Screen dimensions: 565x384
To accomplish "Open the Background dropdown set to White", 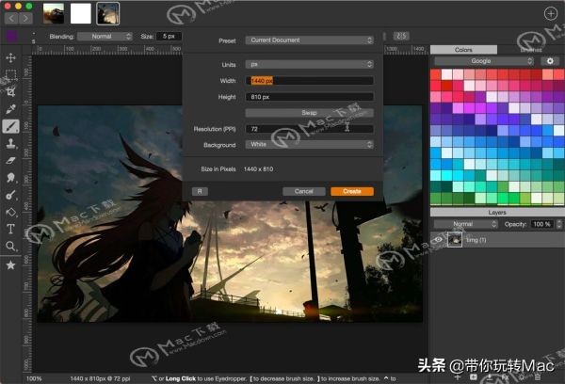I will [309, 144].
